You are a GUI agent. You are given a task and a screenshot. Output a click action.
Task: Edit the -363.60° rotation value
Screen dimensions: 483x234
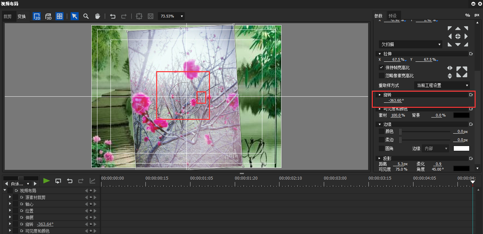click(394, 100)
